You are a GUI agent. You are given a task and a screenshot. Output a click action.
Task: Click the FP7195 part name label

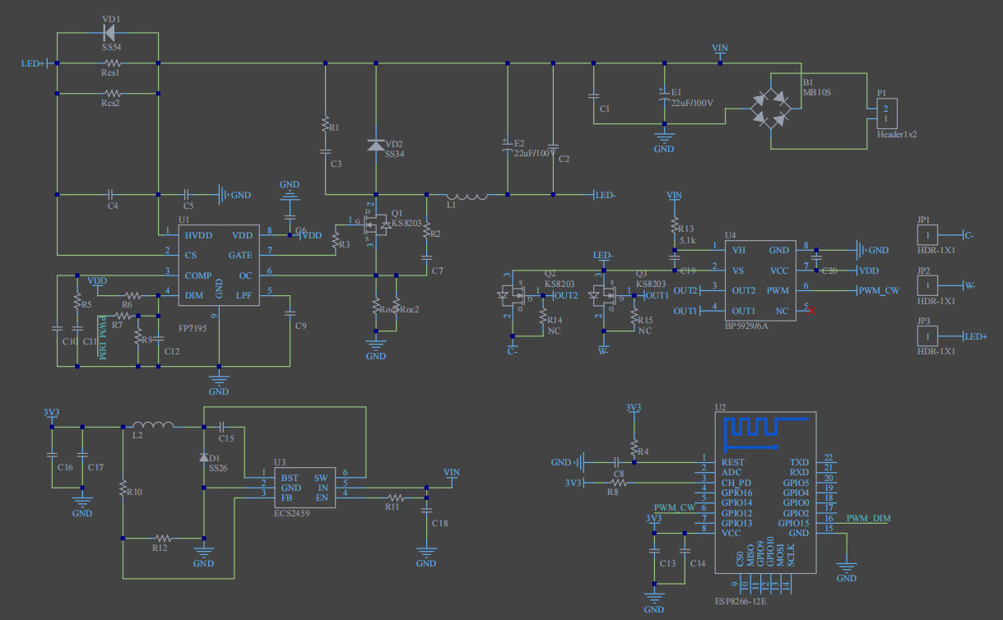(x=193, y=327)
